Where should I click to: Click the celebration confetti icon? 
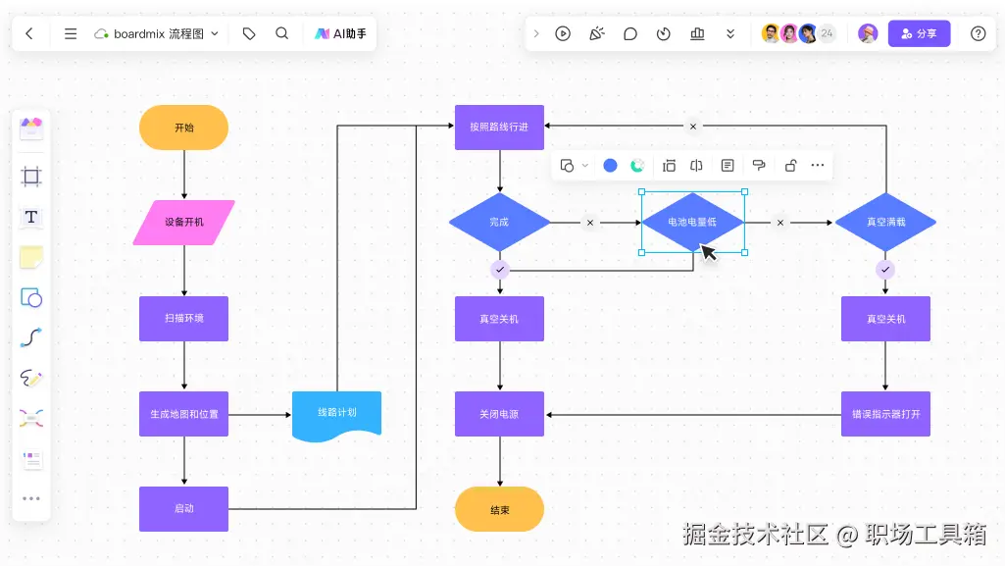(597, 34)
